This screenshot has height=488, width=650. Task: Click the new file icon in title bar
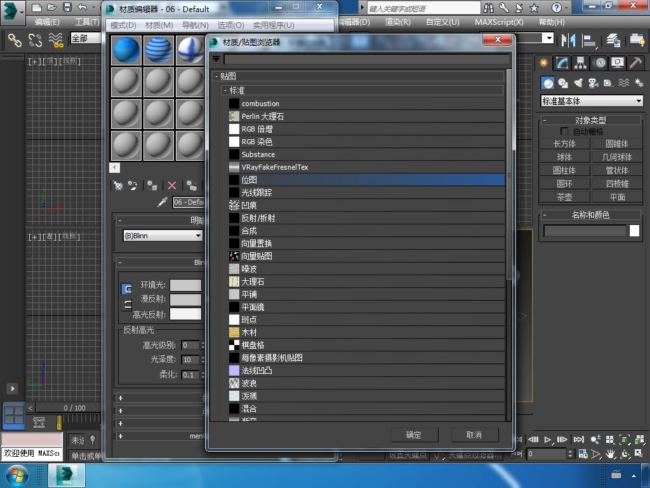tap(36, 8)
